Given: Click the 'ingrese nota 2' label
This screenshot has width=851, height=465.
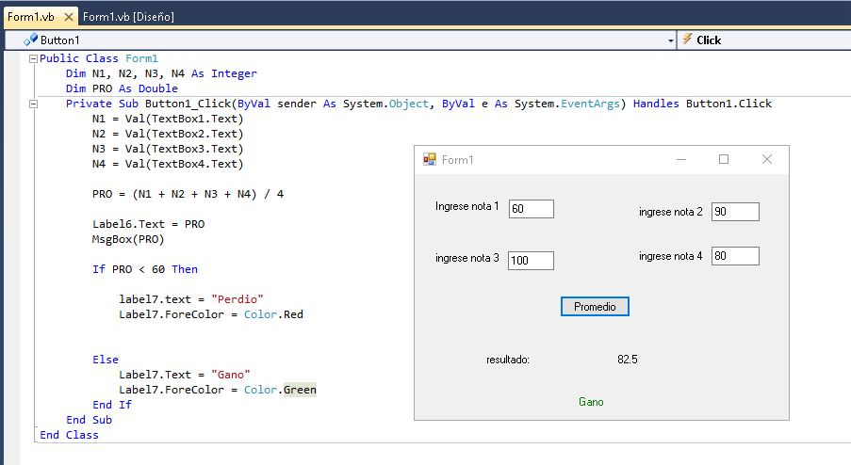Looking at the screenshot, I should coord(671,212).
